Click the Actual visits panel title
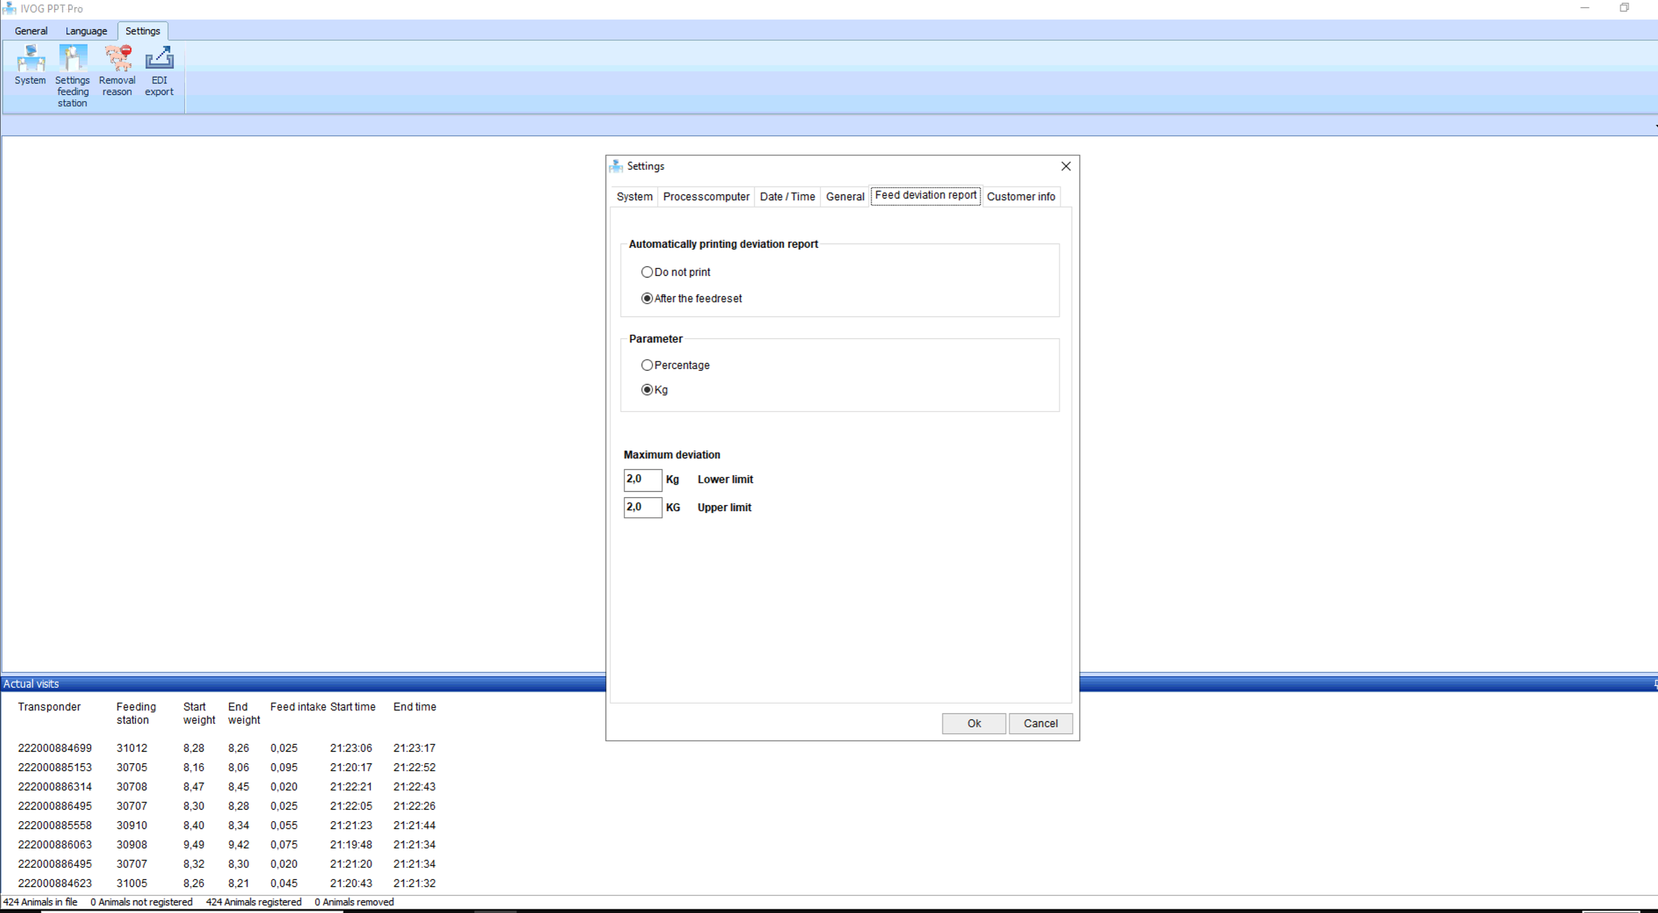 click(x=31, y=684)
